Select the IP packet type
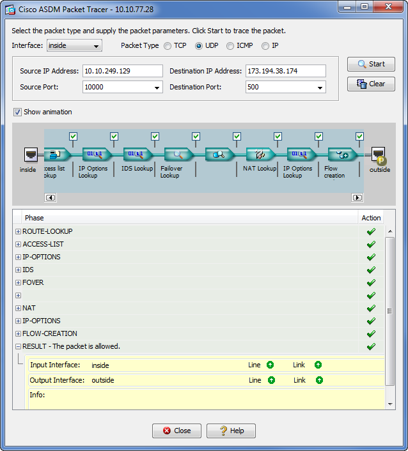 pos(265,46)
